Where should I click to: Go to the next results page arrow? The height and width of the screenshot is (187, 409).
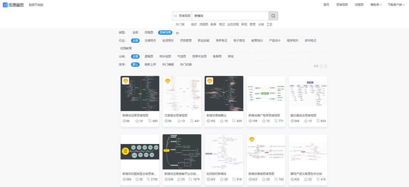coord(325,66)
